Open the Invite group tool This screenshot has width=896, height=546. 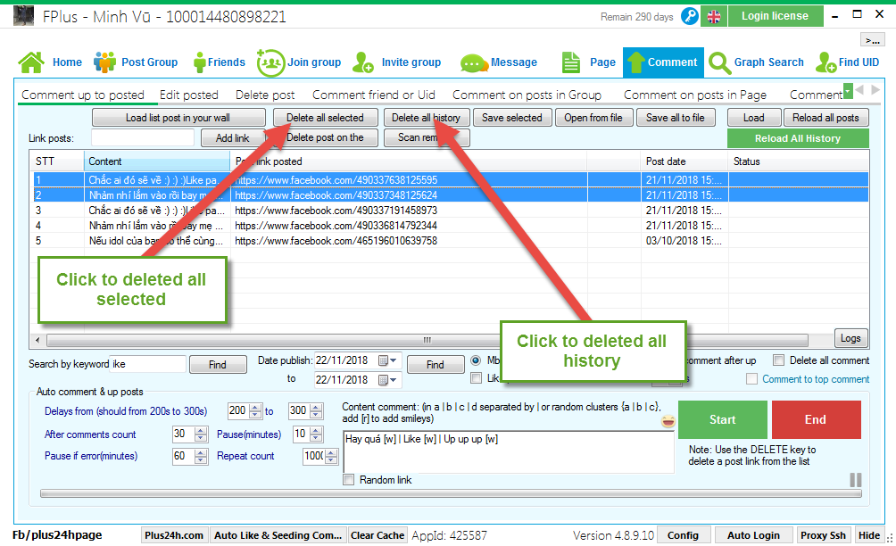tap(396, 62)
